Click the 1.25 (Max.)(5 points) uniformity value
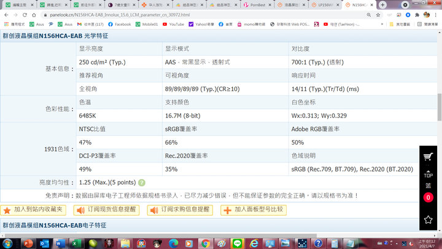 [x=107, y=183]
